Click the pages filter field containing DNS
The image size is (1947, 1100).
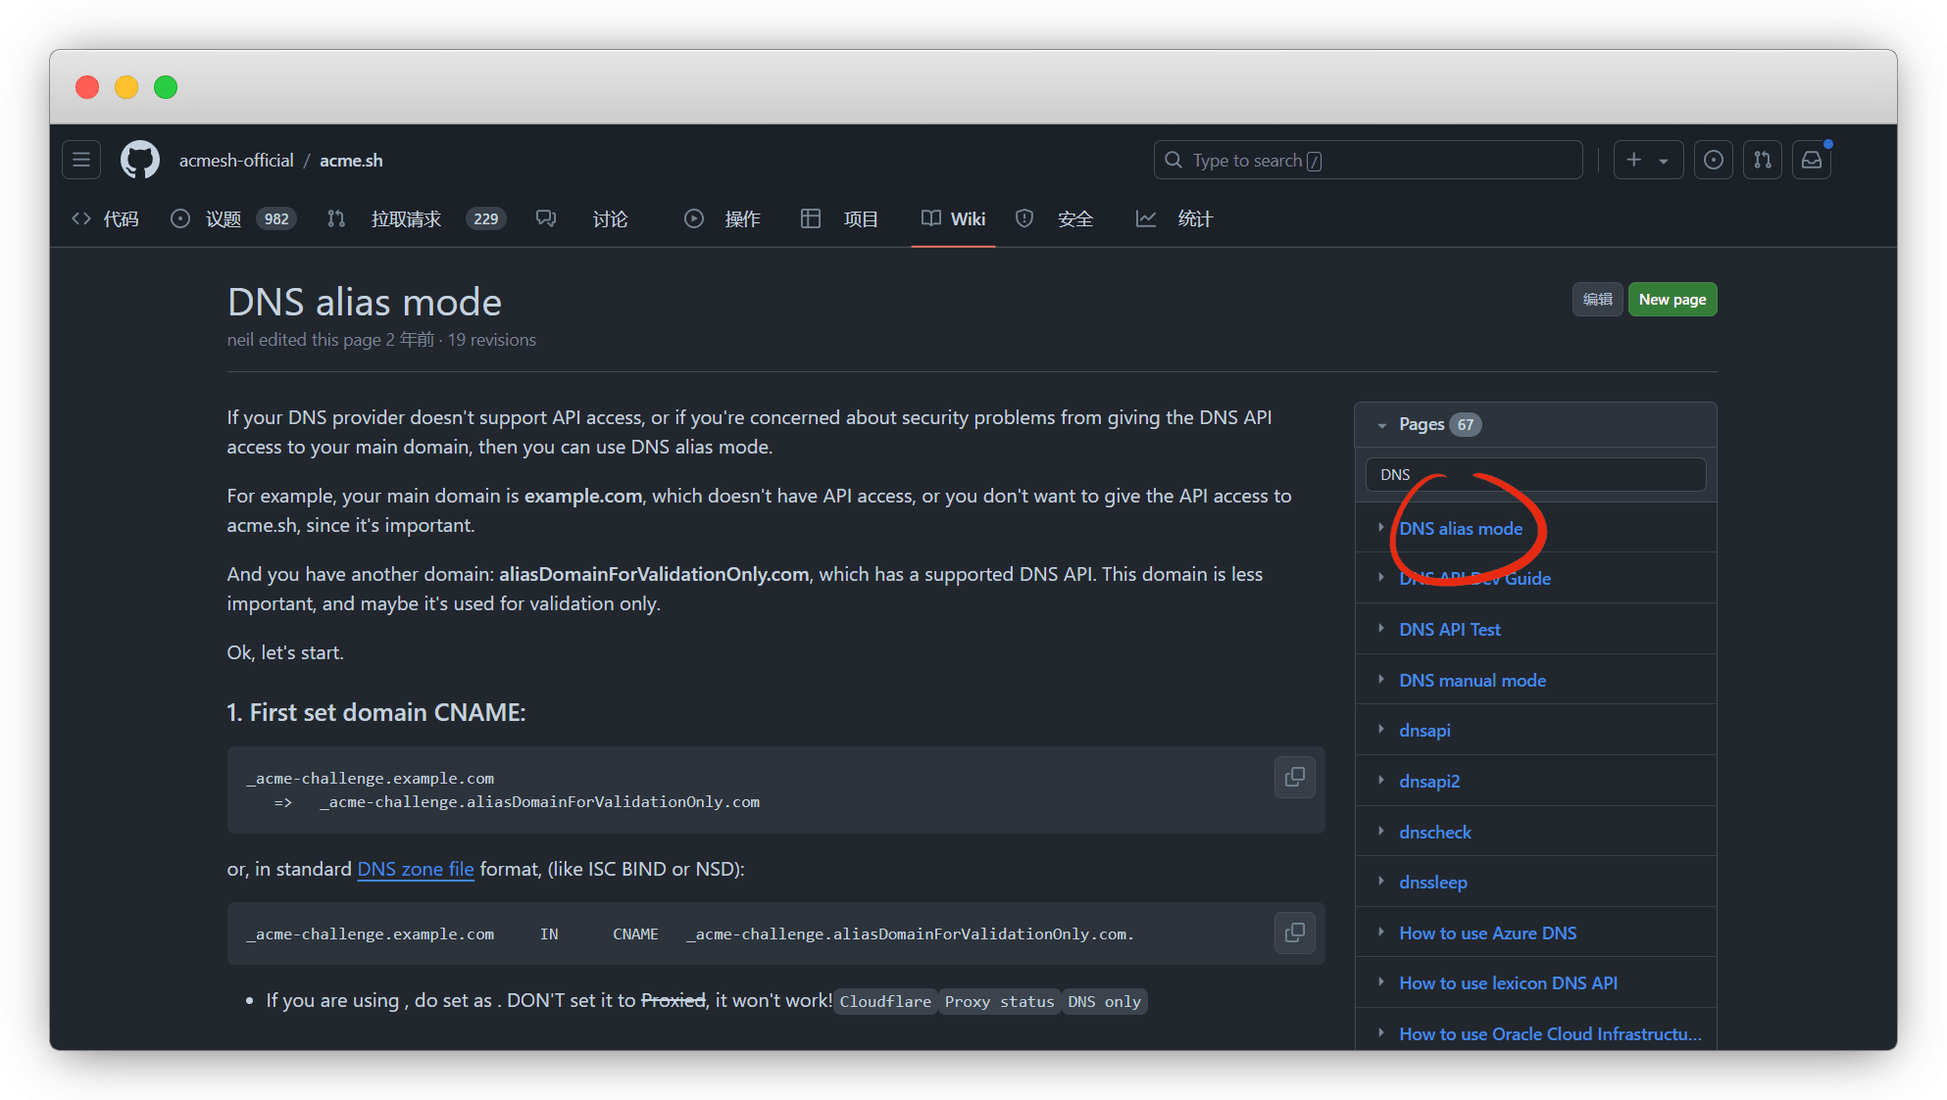[x=1534, y=475]
